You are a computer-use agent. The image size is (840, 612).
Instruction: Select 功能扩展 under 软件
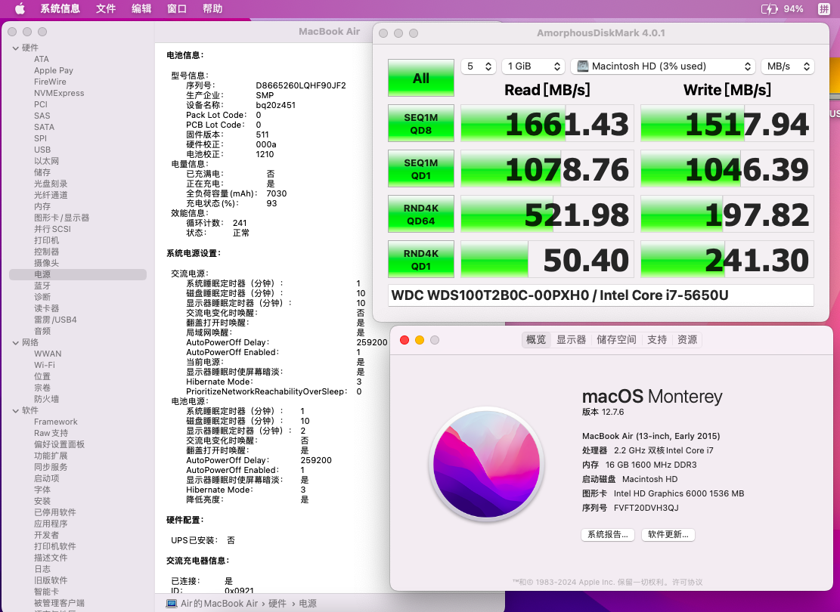coord(51,456)
